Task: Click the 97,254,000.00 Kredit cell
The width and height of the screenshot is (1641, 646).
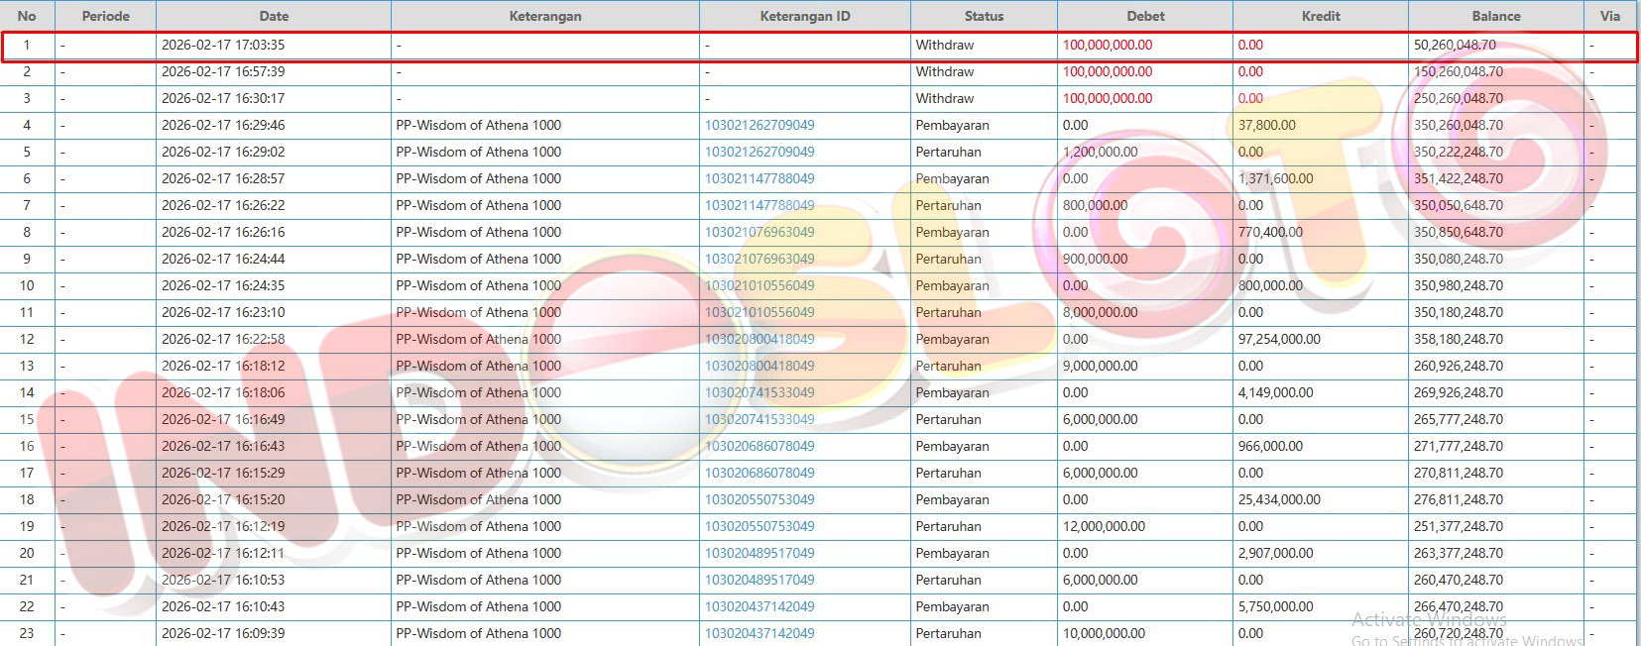Action: [x=1279, y=339]
